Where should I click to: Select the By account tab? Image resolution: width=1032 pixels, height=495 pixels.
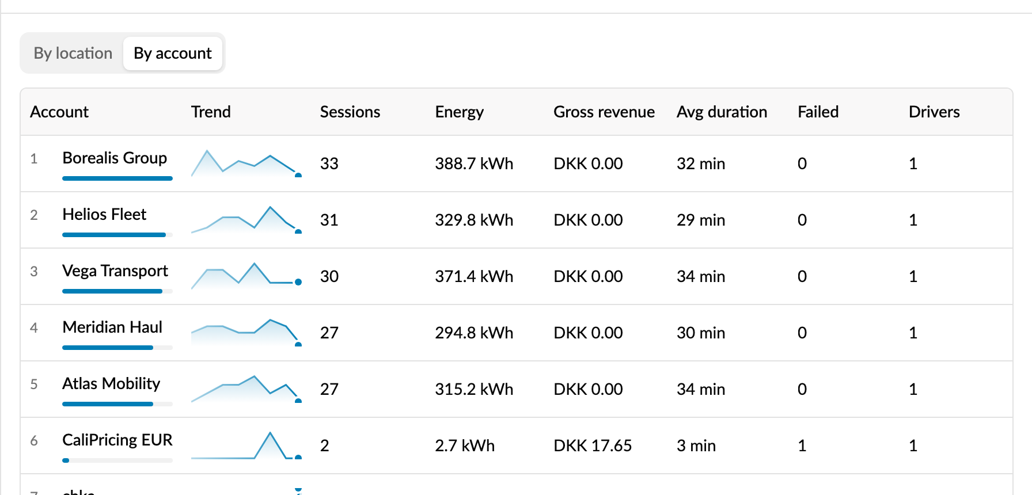pos(173,54)
